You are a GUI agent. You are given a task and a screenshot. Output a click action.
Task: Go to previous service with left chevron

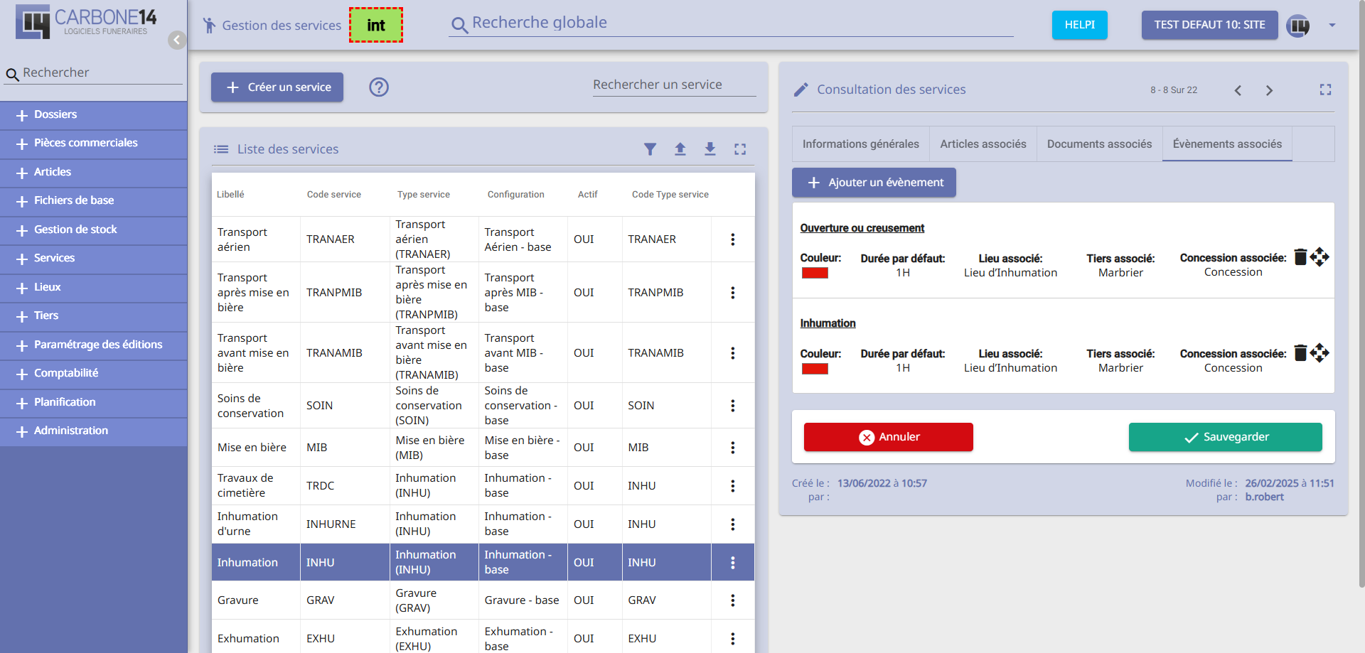(1238, 90)
